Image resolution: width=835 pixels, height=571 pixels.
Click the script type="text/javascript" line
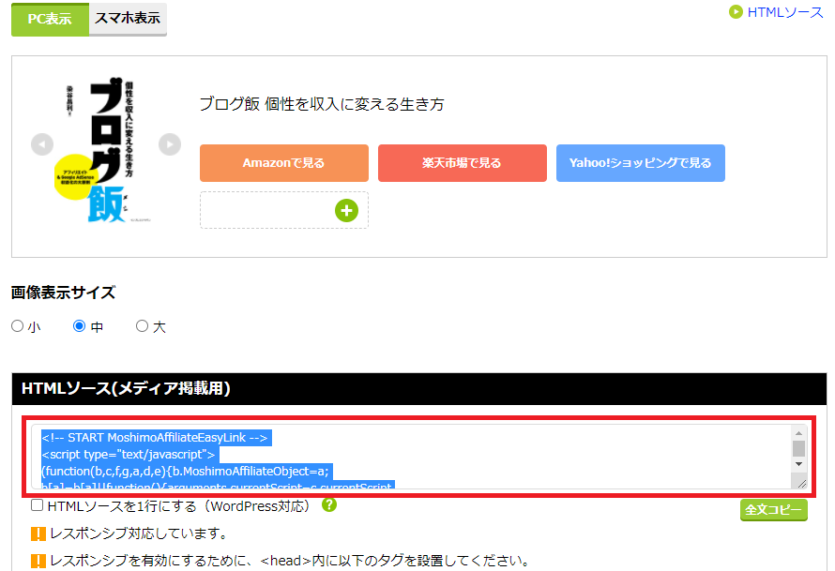pyautogui.click(x=129, y=455)
